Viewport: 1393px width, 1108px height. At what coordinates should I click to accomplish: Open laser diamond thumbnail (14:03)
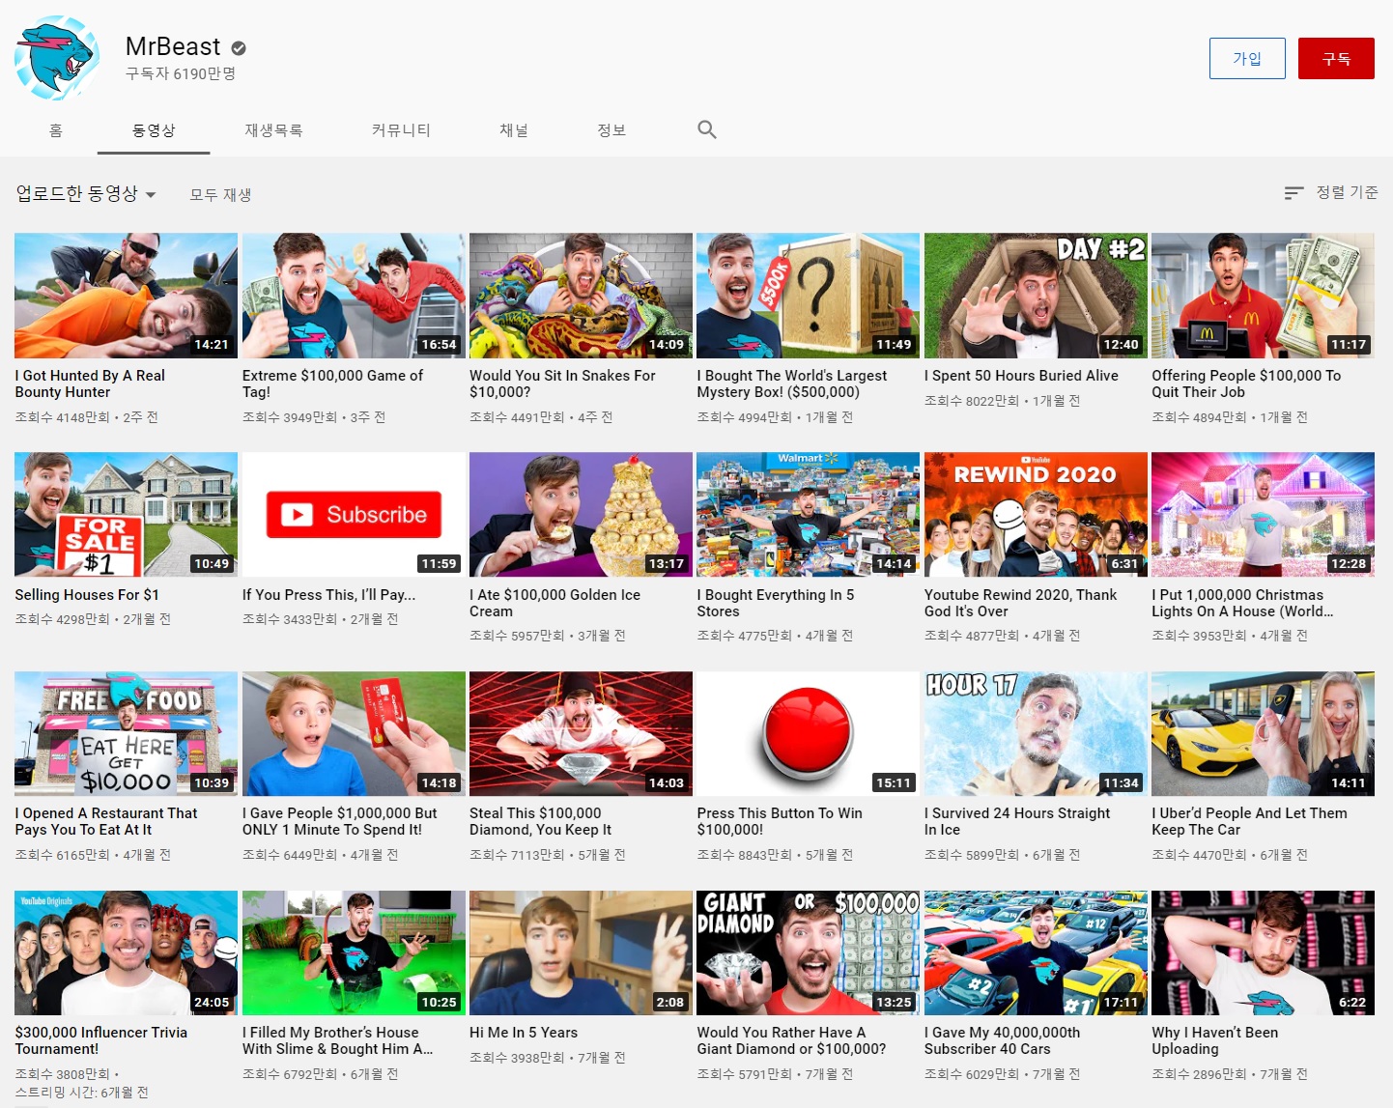pos(581,734)
